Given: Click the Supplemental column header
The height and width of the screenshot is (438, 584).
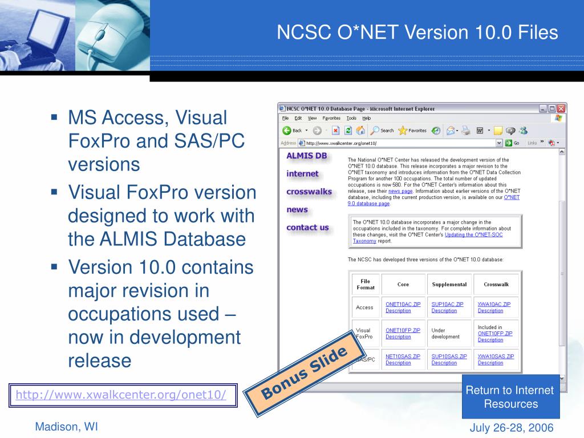Looking at the screenshot, I should click(x=449, y=285).
